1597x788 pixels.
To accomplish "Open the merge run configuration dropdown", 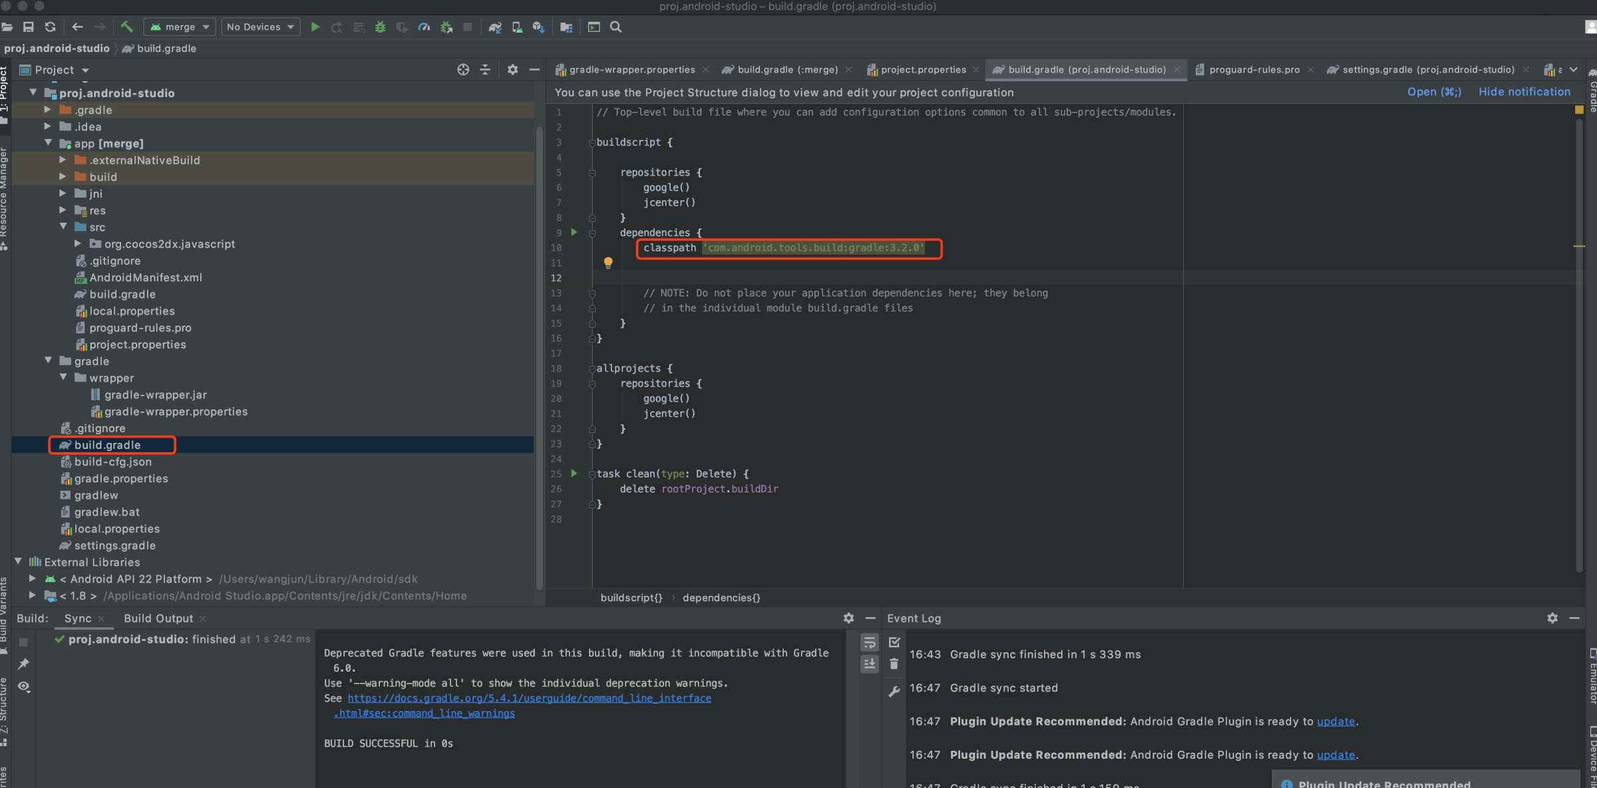I will click(x=180, y=27).
